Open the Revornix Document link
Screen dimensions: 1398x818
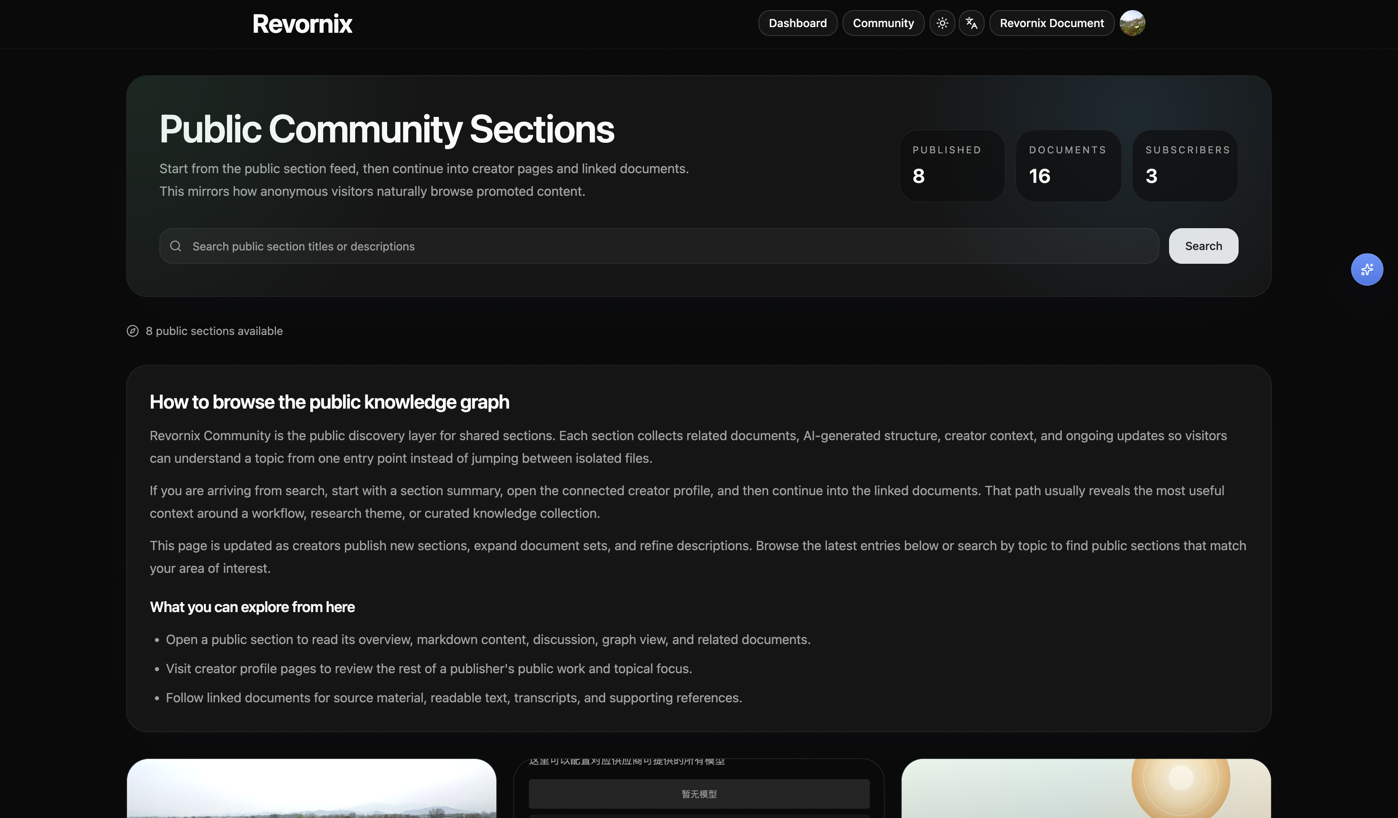click(1051, 23)
